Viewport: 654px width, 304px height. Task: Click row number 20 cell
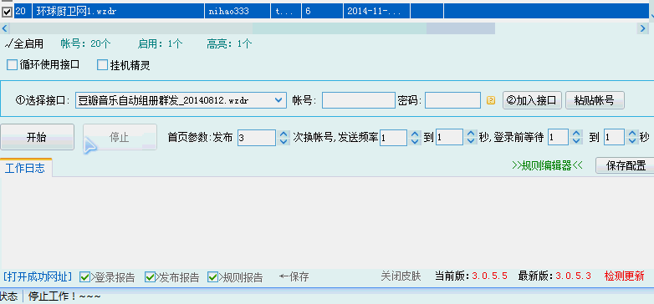[23, 12]
